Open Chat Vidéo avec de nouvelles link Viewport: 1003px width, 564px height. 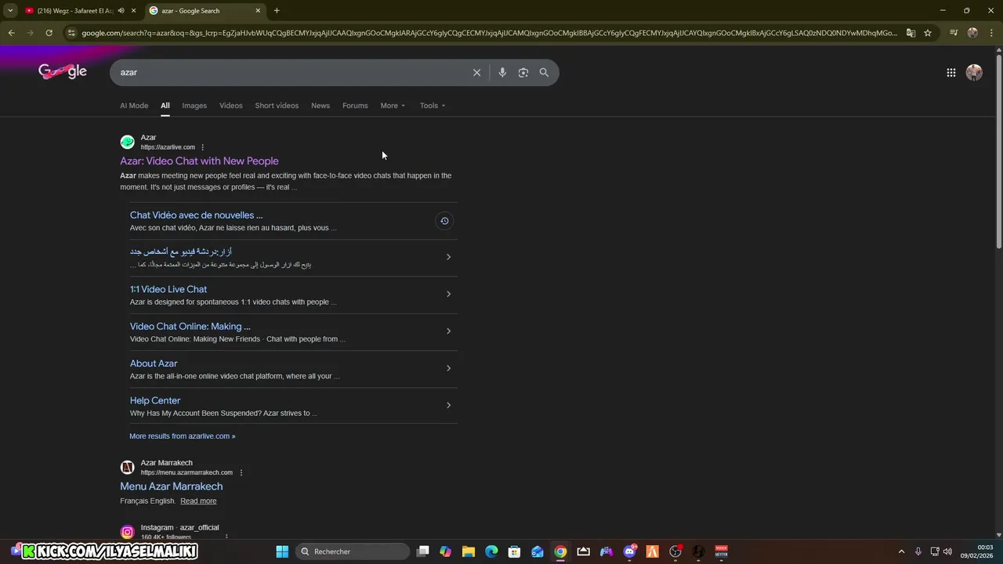click(196, 215)
